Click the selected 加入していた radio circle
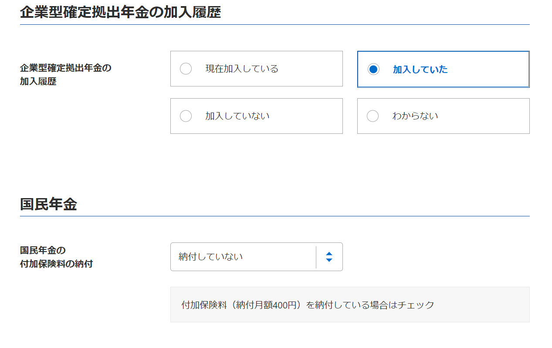 point(373,69)
